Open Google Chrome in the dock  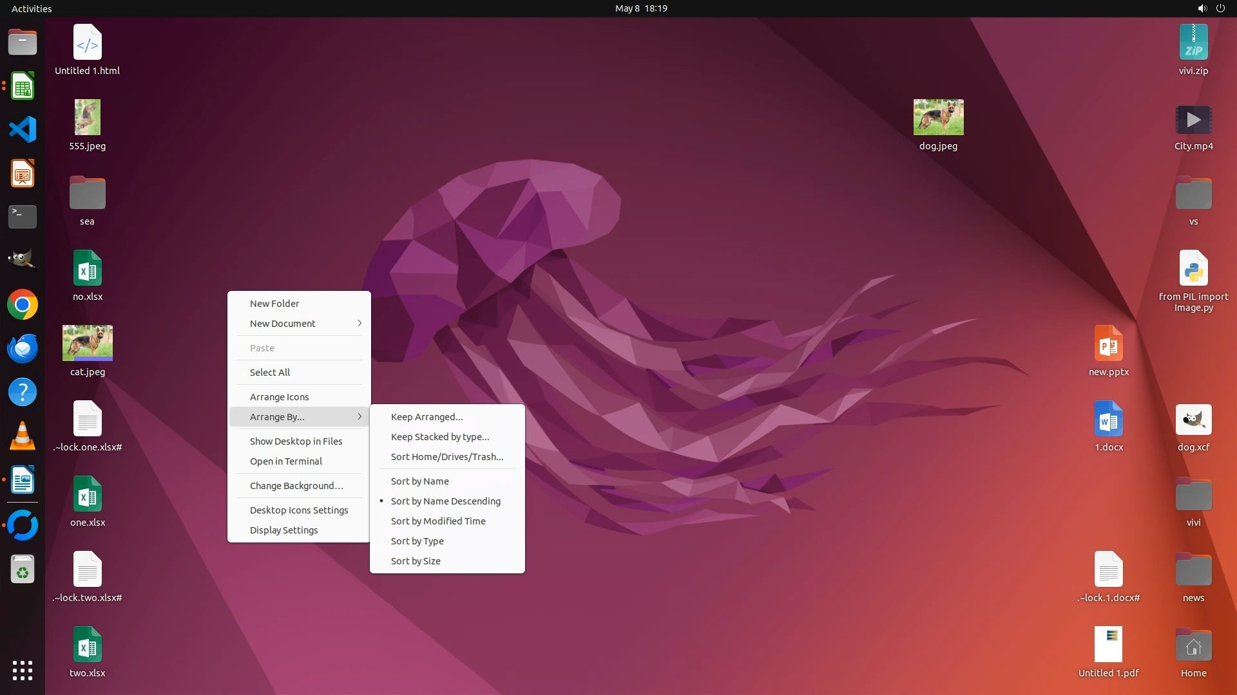pos(23,304)
